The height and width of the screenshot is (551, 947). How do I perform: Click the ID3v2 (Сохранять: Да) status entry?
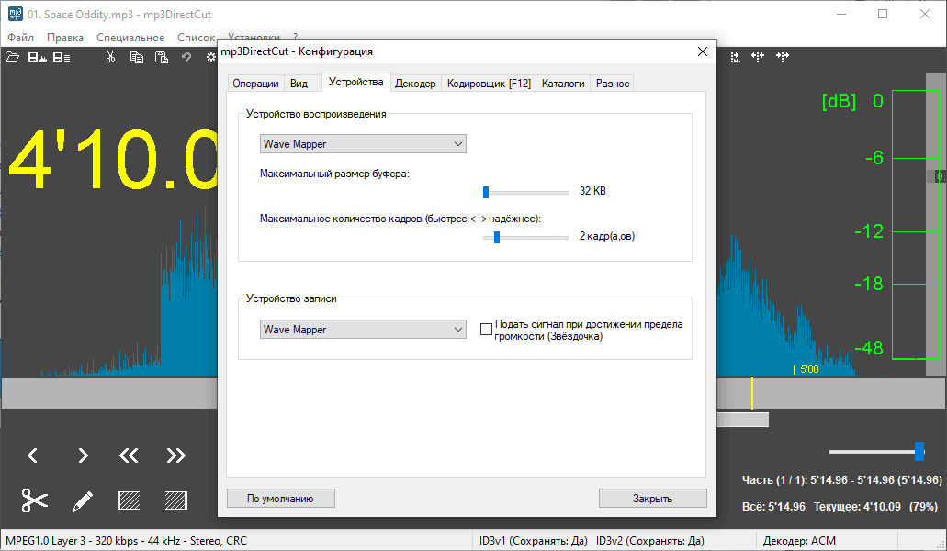(649, 541)
